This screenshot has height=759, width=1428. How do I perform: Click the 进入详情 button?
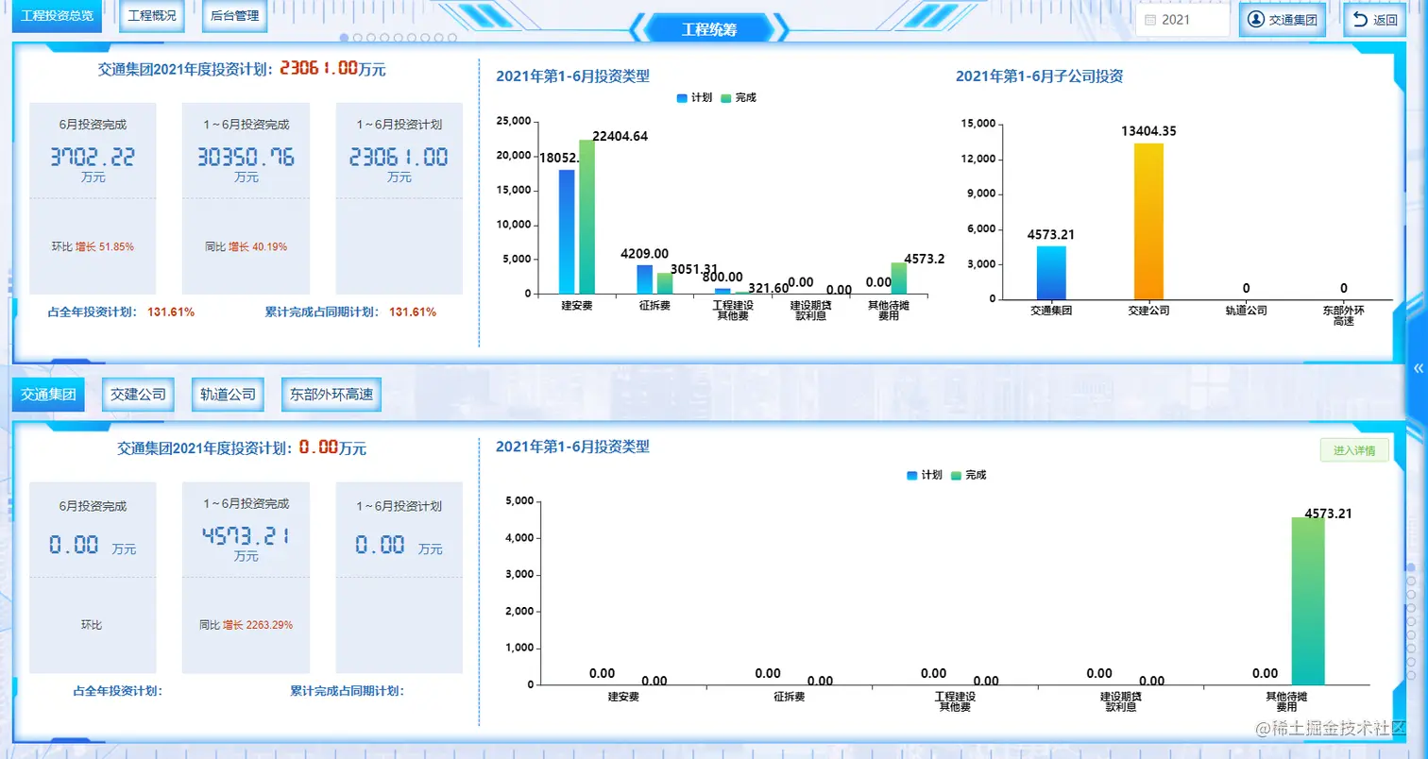(1354, 450)
